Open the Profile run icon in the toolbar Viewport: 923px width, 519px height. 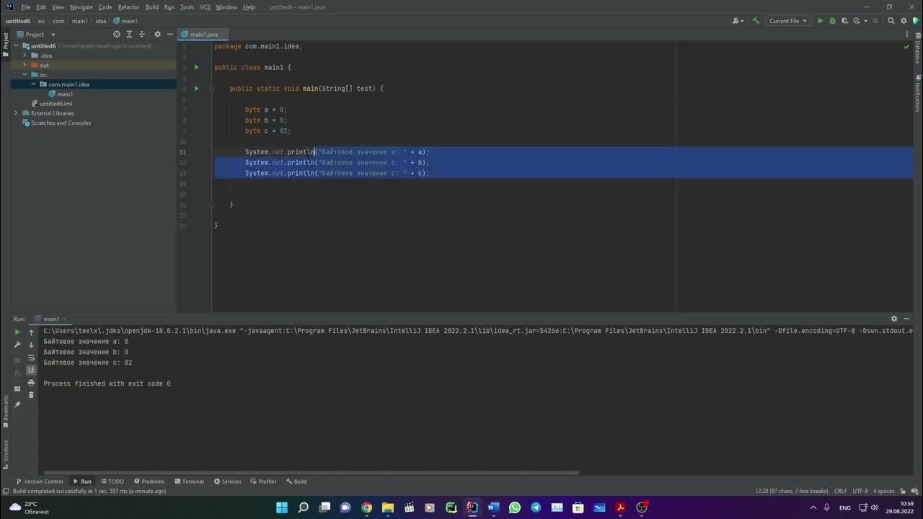pos(857,21)
